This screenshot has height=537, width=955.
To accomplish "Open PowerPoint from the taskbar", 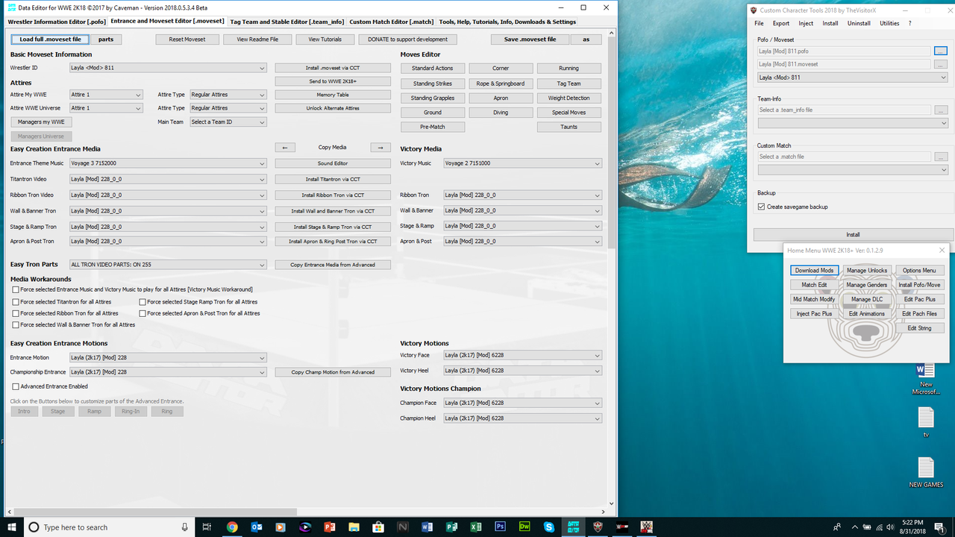I will [330, 527].
